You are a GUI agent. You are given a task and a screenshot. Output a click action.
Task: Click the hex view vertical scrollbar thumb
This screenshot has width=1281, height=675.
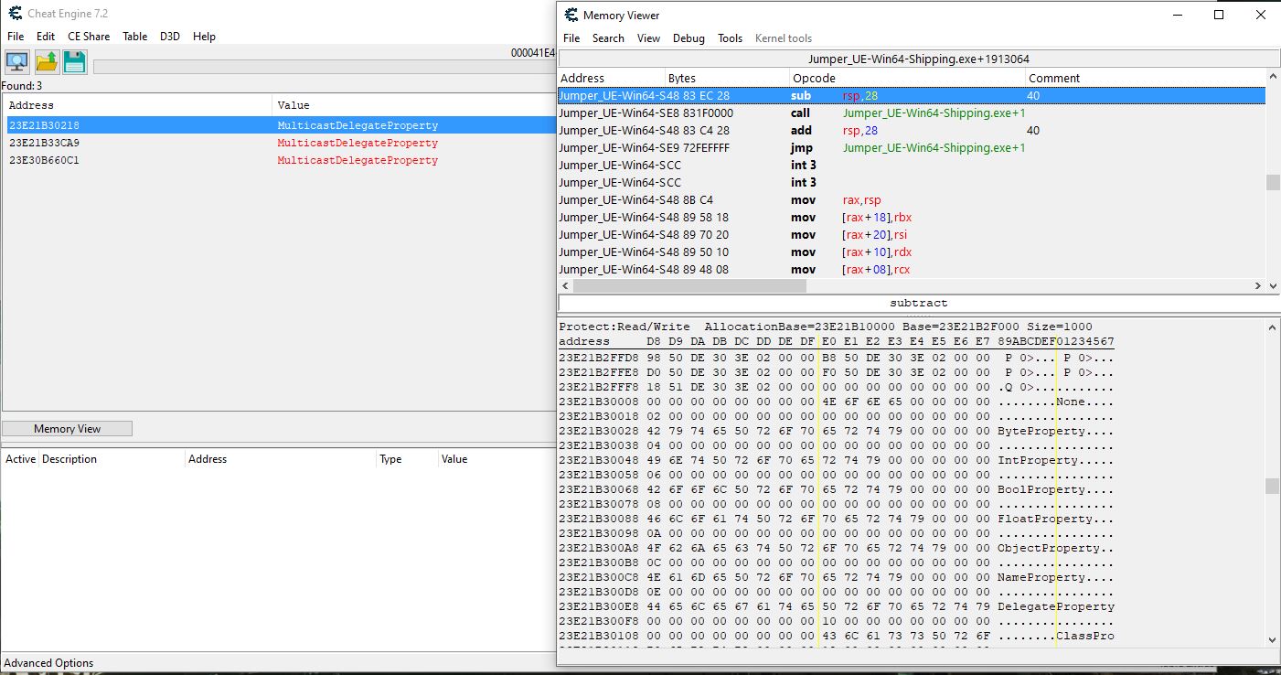1273,486
